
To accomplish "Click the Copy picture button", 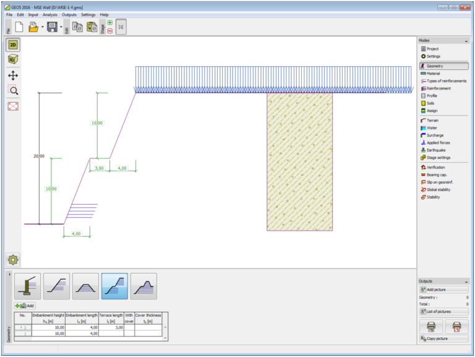I will pyautogui.click(x=443, y=338).
